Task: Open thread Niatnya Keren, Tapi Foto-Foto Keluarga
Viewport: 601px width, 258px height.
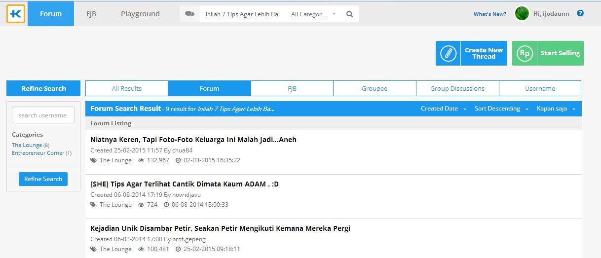Action: [x=193, y=140]
